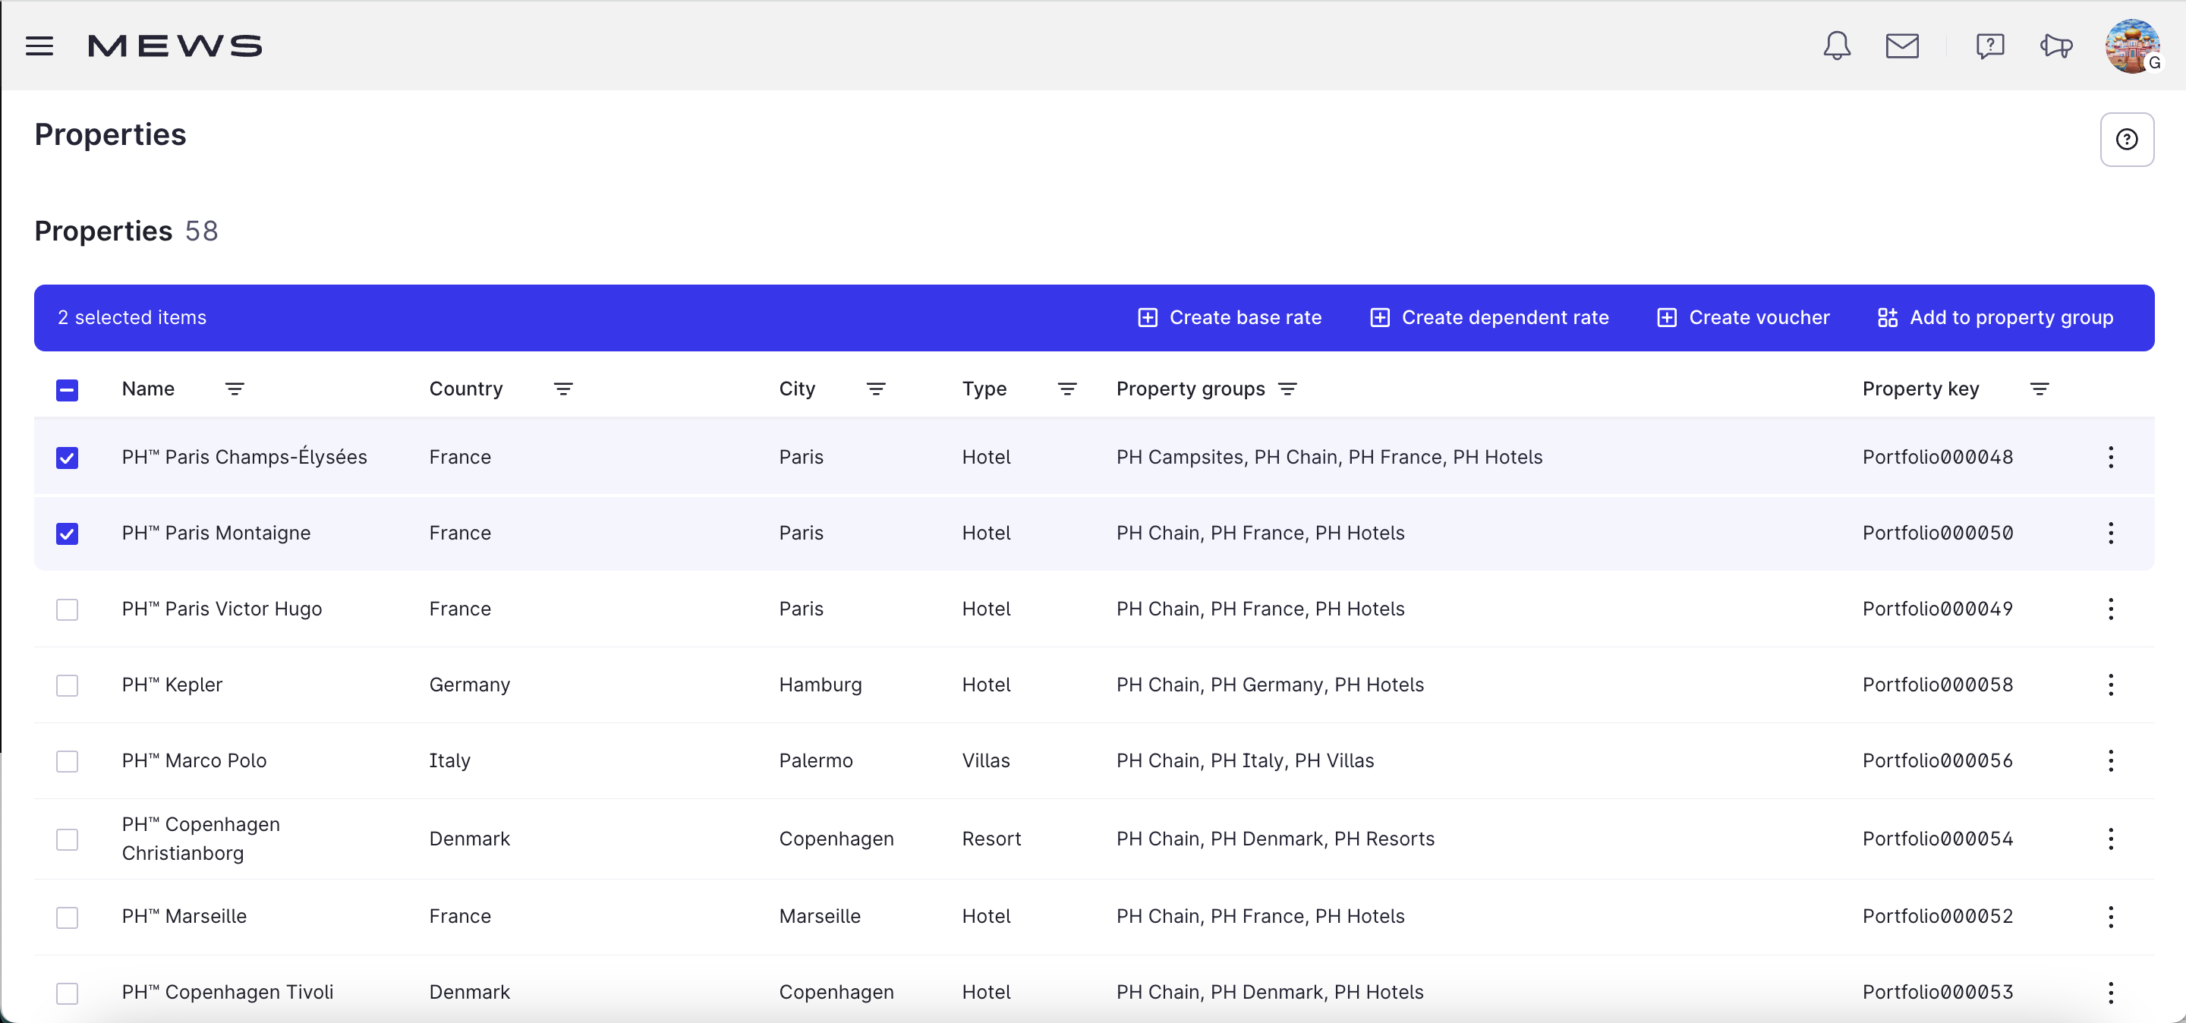Click the Italy country cell
The image size is (2186, 1023).
click(450, 761)
